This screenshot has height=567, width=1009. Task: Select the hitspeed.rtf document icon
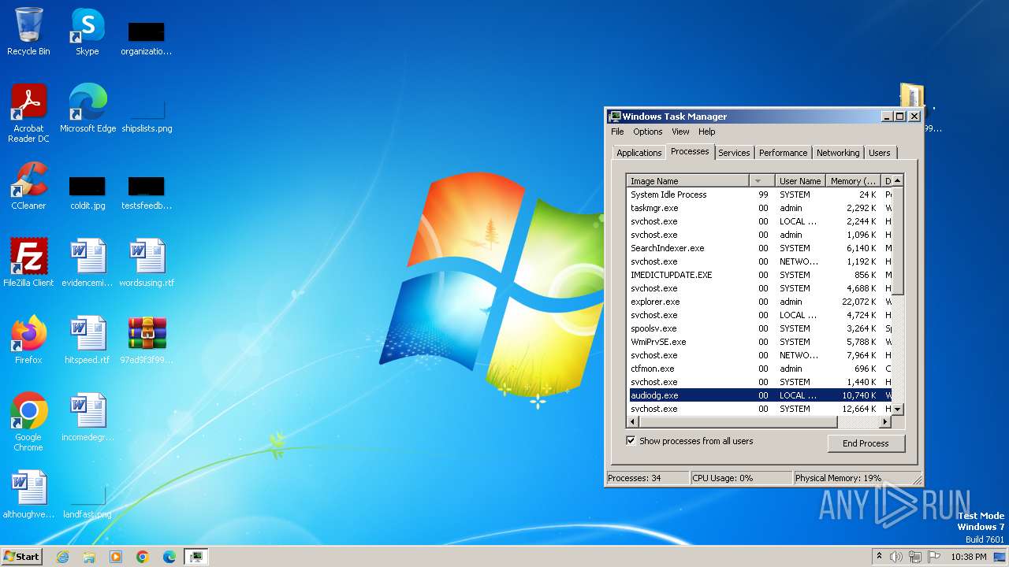87,340
